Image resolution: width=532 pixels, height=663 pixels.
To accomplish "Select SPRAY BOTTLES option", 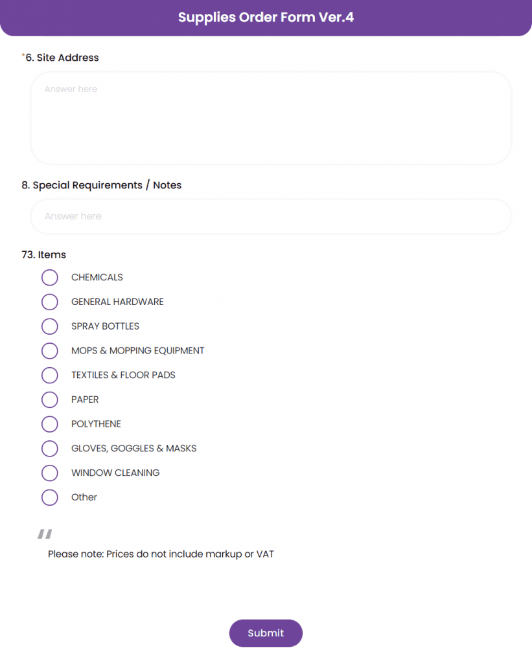I will coord(50,326).
